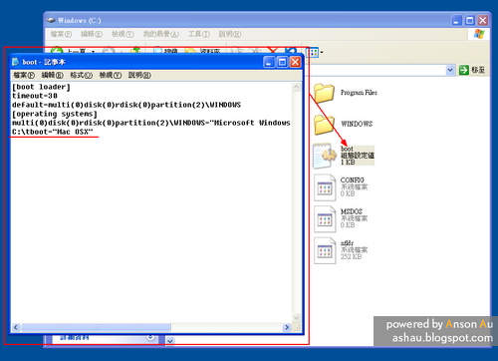Open Explorer 檢視(V) menu
The image size is (498, 361).
pyautogui.click(x=123, y=34)
